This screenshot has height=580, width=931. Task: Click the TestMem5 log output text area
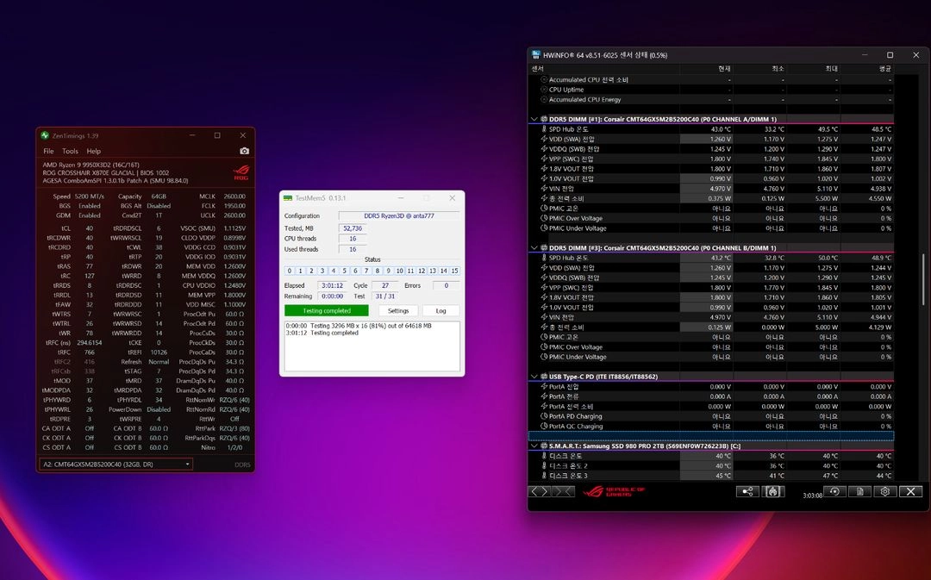[x=372, y=346]
